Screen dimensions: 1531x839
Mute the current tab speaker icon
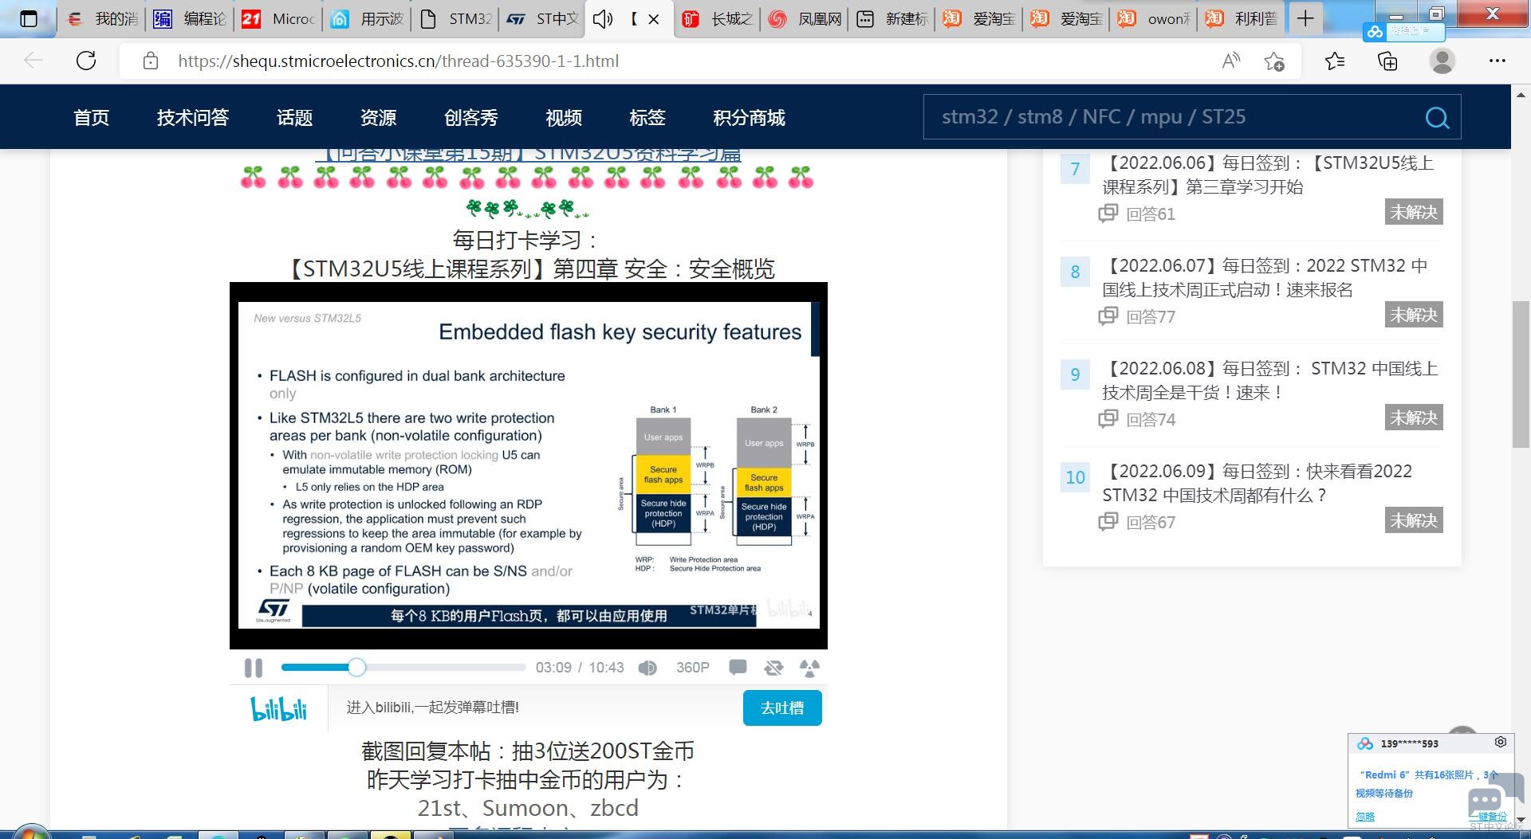(603, 19)
